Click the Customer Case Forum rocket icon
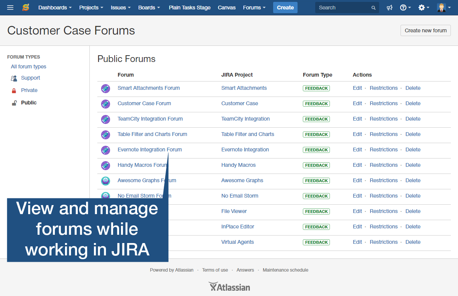This screenshot has height=296, width=458. (106, 104)
